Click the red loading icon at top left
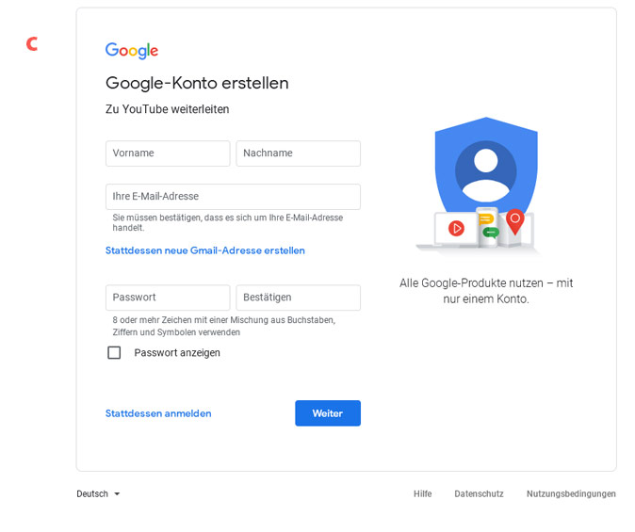635x532 pixels. 33,43
